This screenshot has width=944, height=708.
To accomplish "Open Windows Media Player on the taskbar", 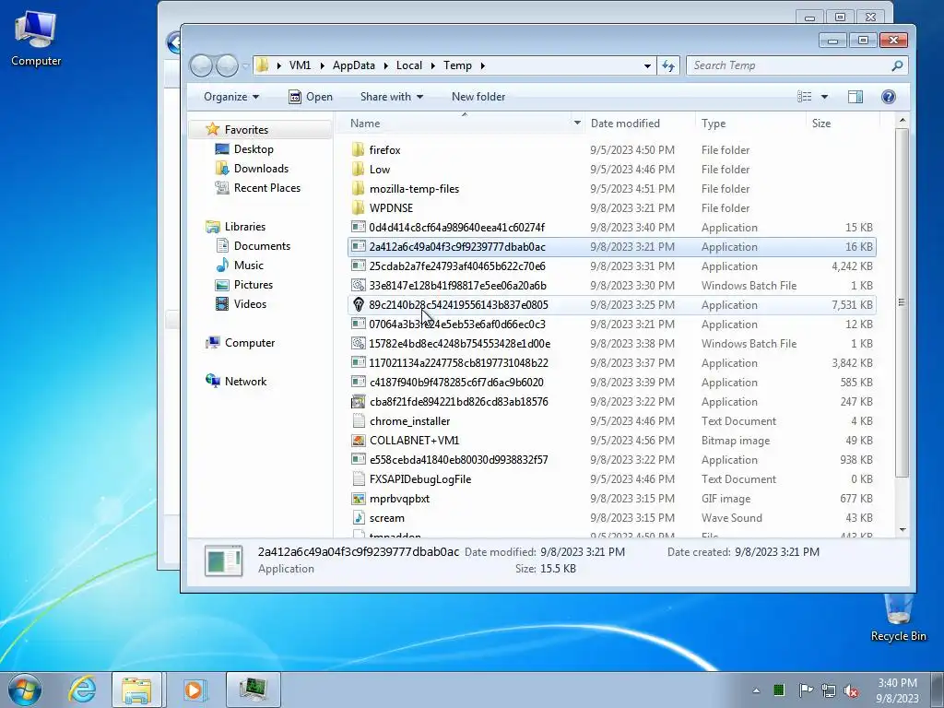I will tap(194, 690).
